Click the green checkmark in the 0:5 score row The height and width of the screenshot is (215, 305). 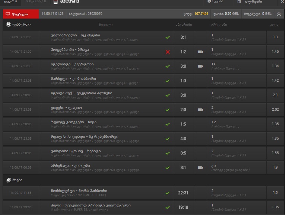[168, 153]
